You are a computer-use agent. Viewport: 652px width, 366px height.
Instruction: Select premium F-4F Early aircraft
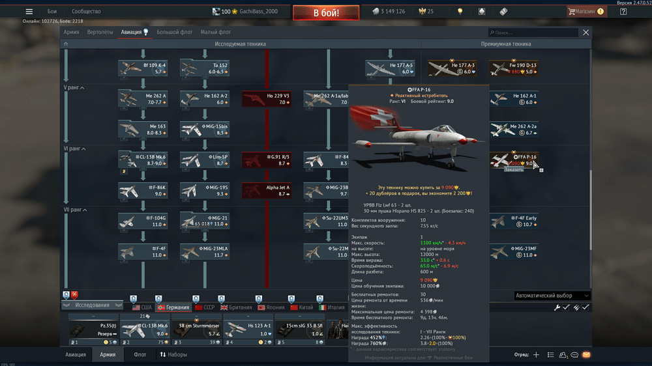514,221
